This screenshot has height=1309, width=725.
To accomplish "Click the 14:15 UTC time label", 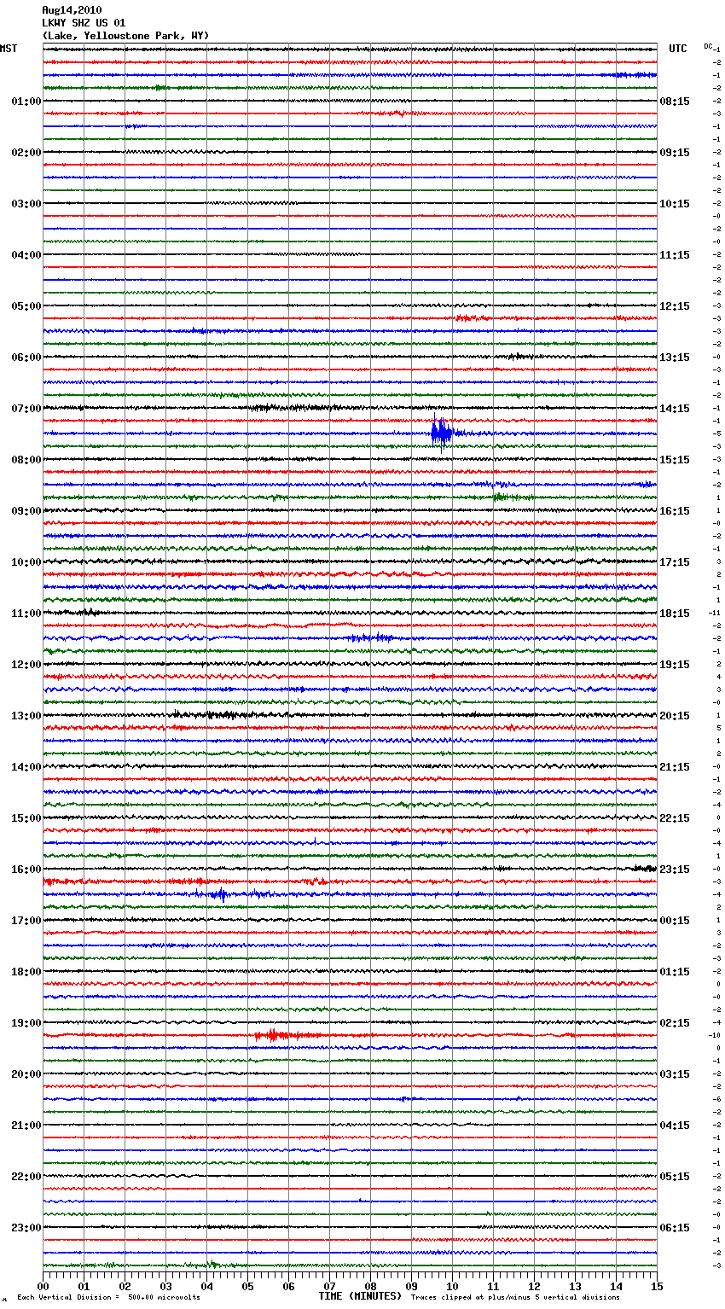I will pyautogui.click(x=675, y=409).
